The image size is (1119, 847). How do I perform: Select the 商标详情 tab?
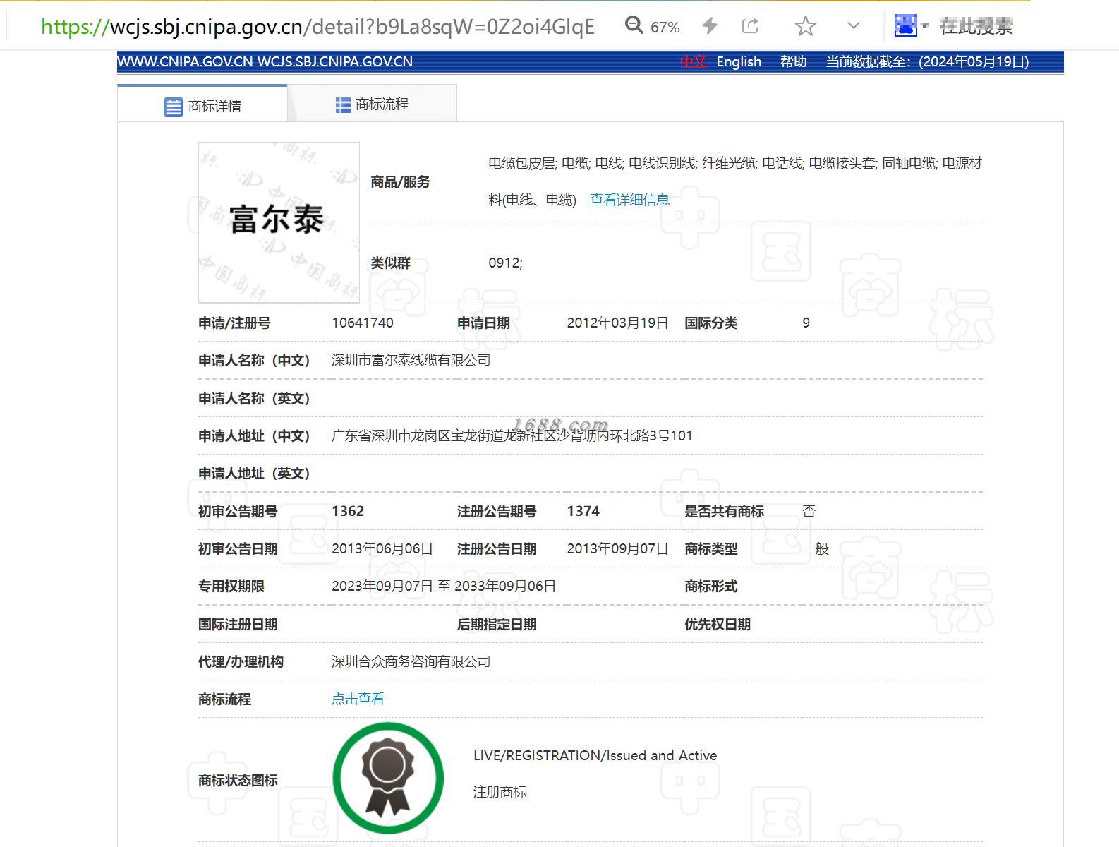click(202, 104)
